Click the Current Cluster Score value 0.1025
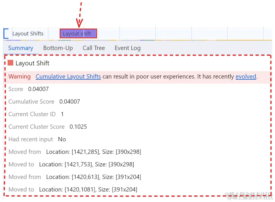 point(78,127)
